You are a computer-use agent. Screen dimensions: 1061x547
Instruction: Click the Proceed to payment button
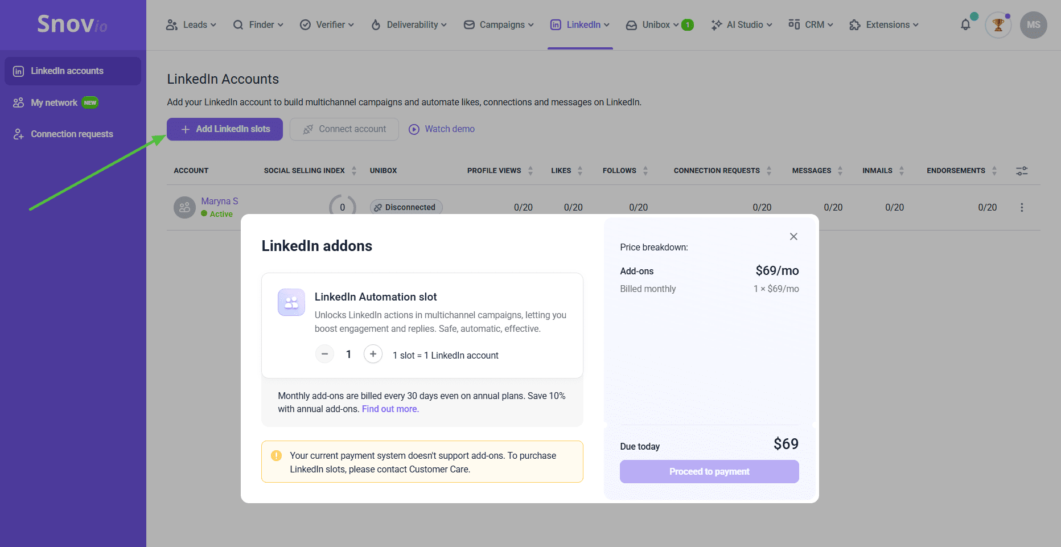[709, 471]
